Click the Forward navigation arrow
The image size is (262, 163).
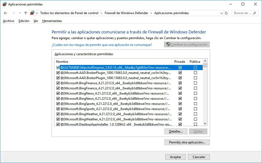click(x=13, y=13)
